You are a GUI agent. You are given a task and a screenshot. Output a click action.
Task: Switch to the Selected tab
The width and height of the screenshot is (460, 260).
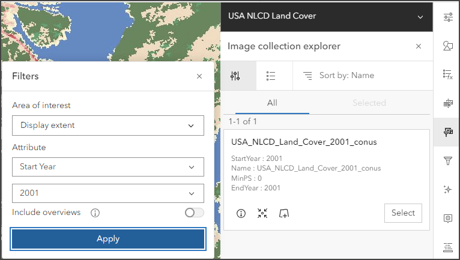coord(369,103)
